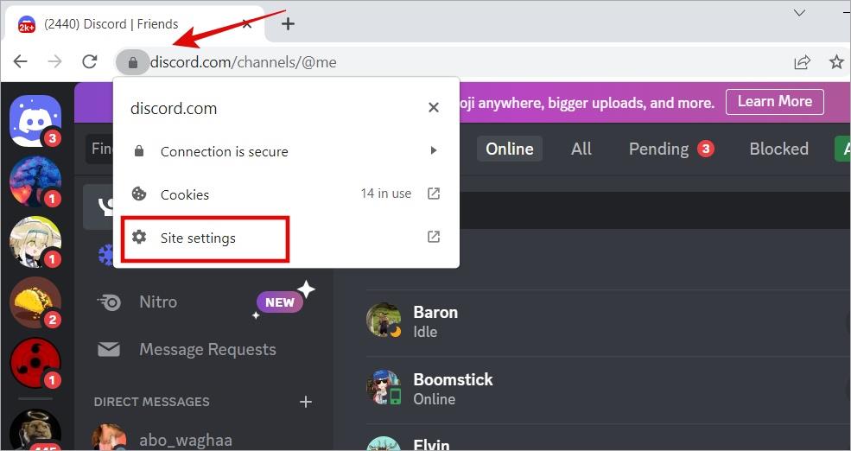Click the "14 in use" cookies count
The width and height of the screenshot is (851, 451).
point(386,194)
